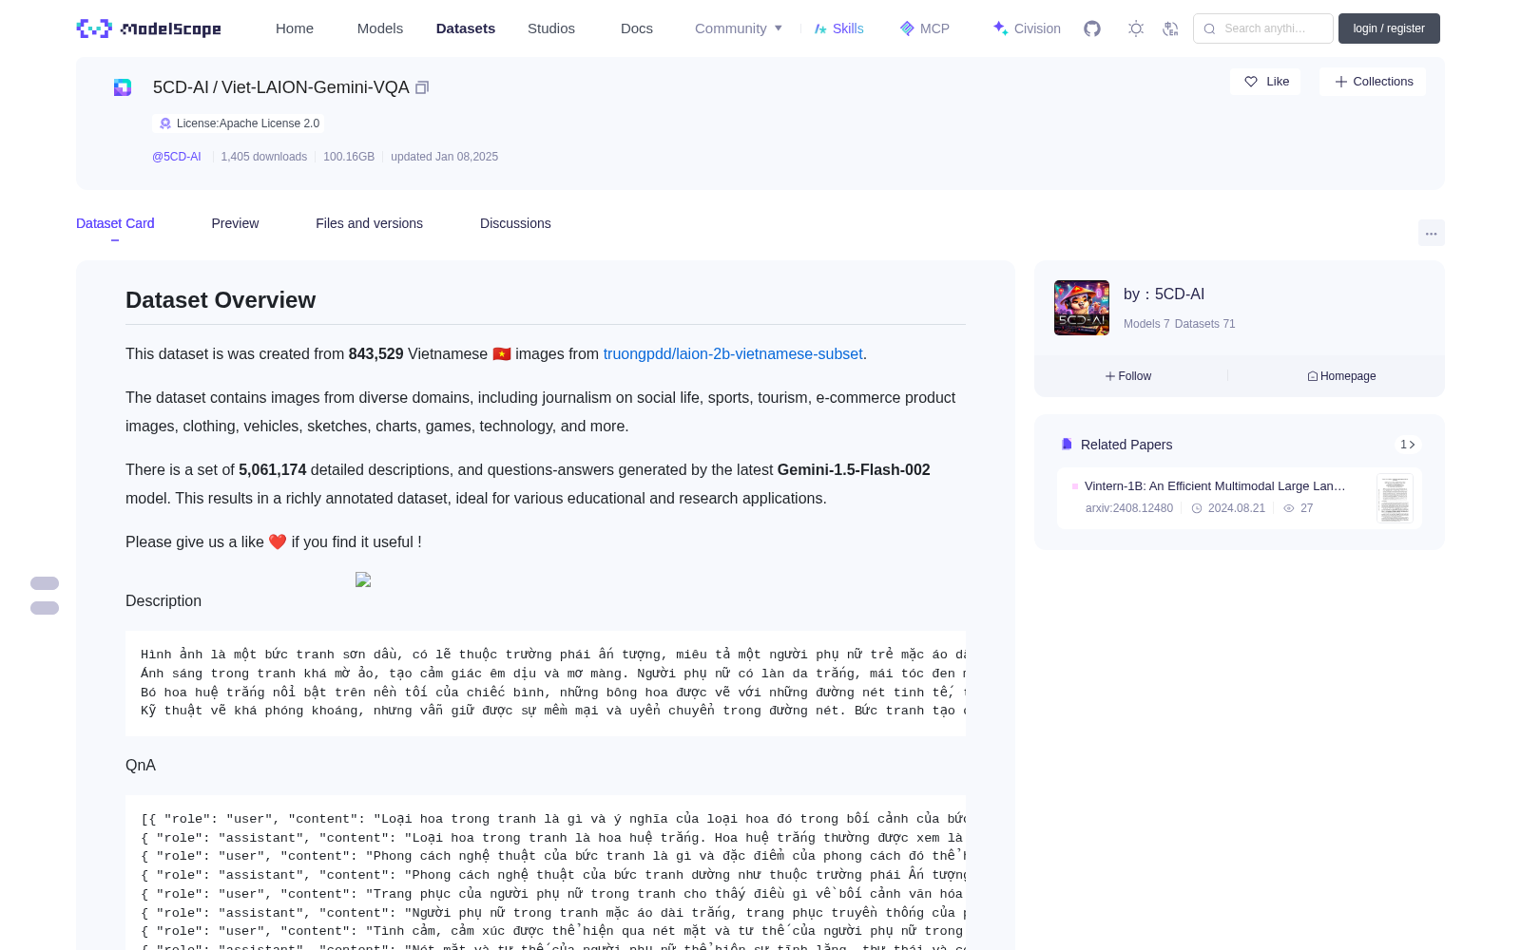Toggle the light/dark theme sun icon
Image resolution: width=1521 pixels, height=950 pixels.
pyautogui.click(x=1136, y=28)
